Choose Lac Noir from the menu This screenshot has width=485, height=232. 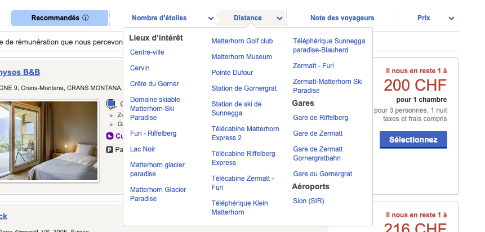[143, 149]
